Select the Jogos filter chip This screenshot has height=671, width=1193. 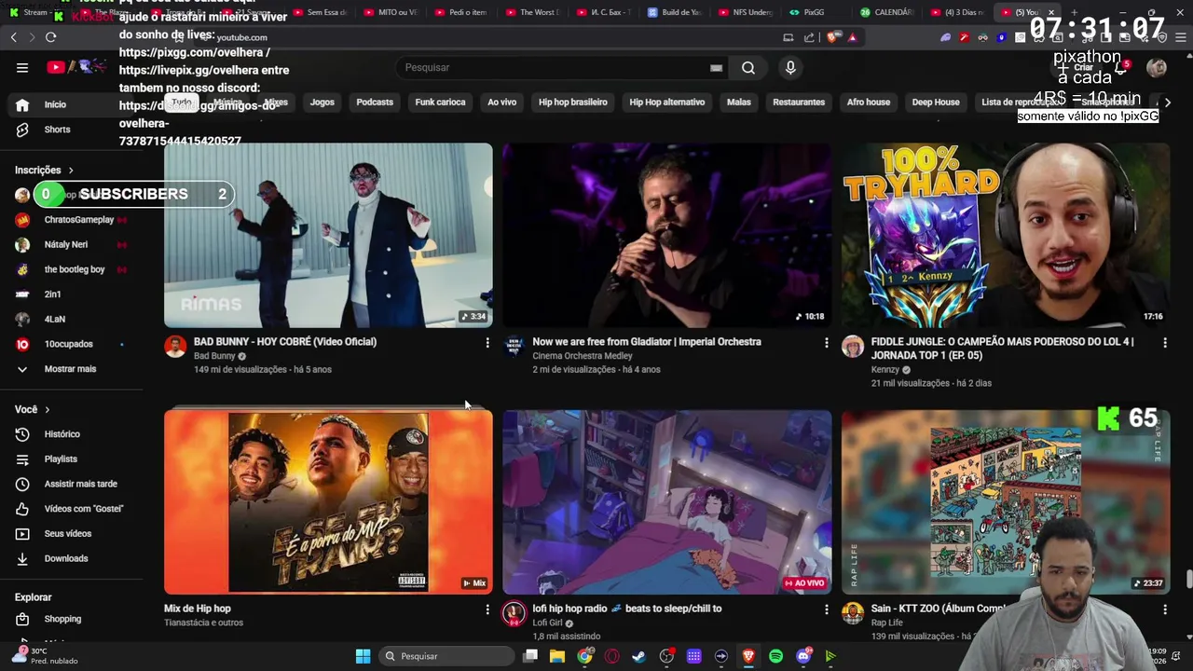point(322,103)
